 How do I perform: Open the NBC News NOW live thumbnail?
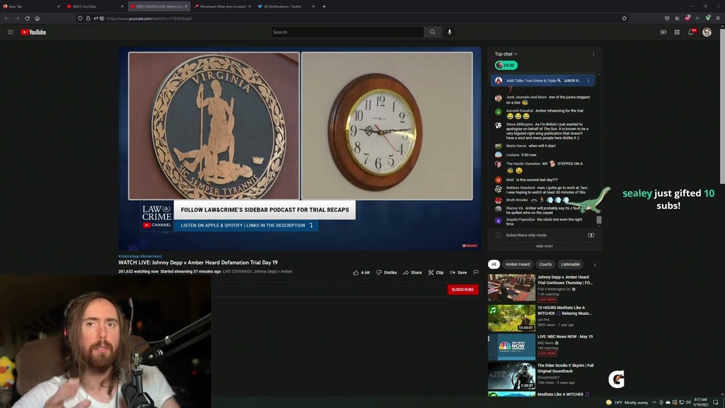(511, 347)
